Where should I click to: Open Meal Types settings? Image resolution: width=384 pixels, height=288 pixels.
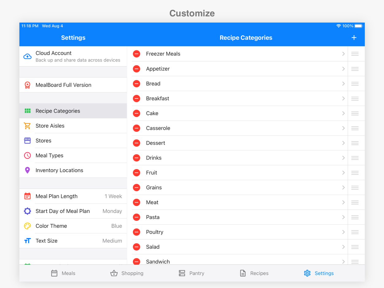click(73, 156)
